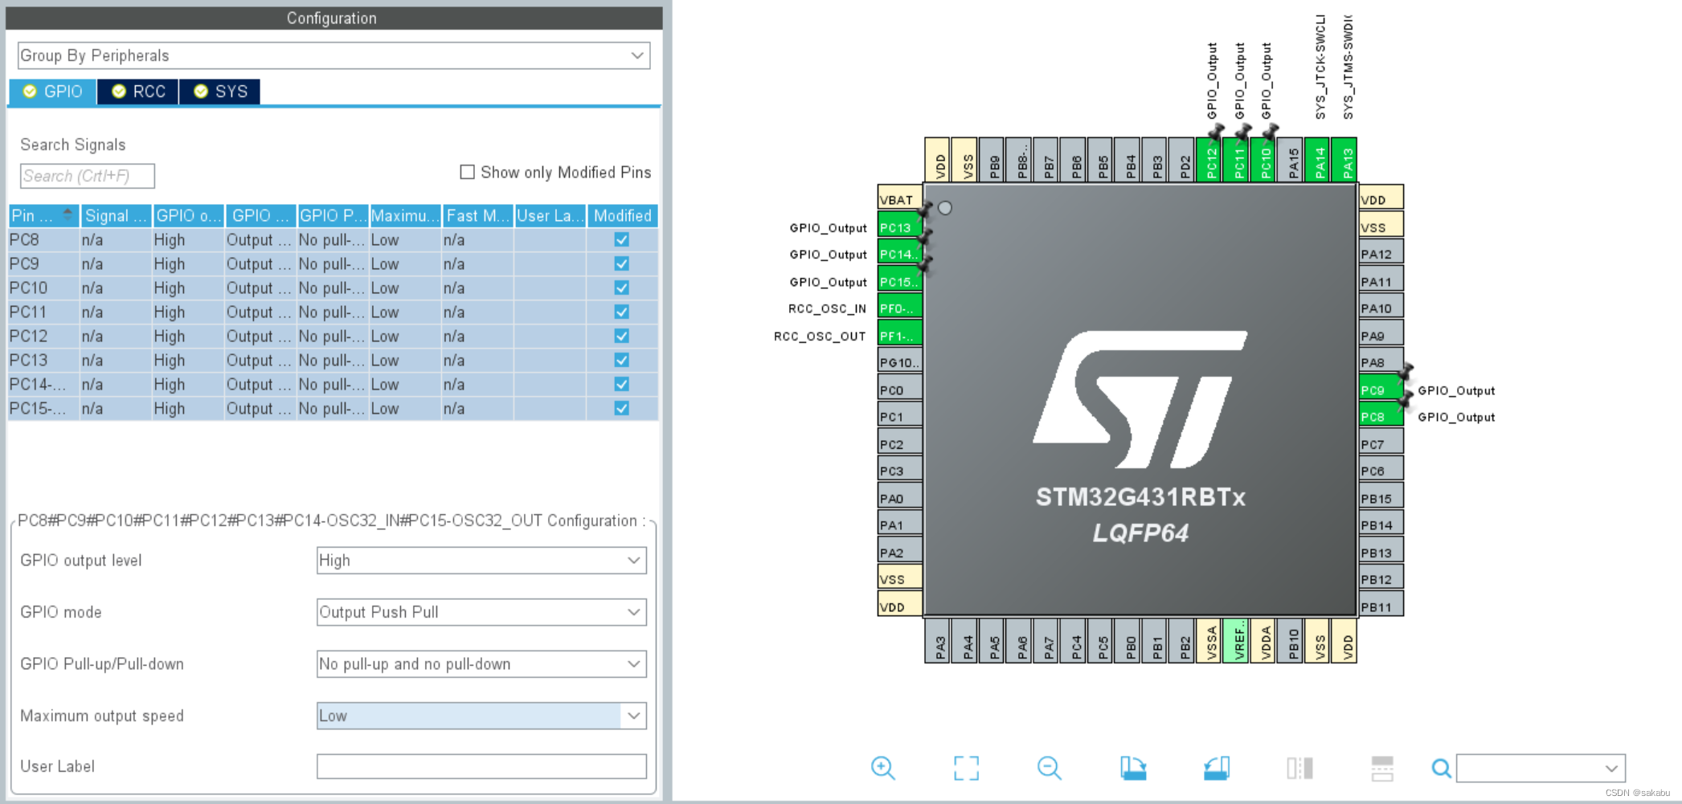Select the PC15 row in table
1682x804 pixels.
(333, 408)
